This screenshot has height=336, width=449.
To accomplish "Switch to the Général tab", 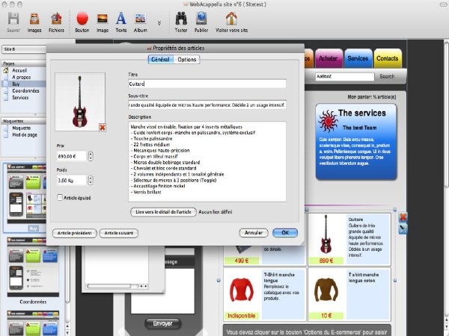I will click(x=161, y=60).
